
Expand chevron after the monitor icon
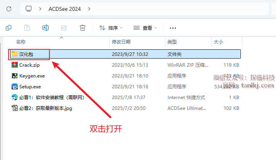(x=40, y=9)
